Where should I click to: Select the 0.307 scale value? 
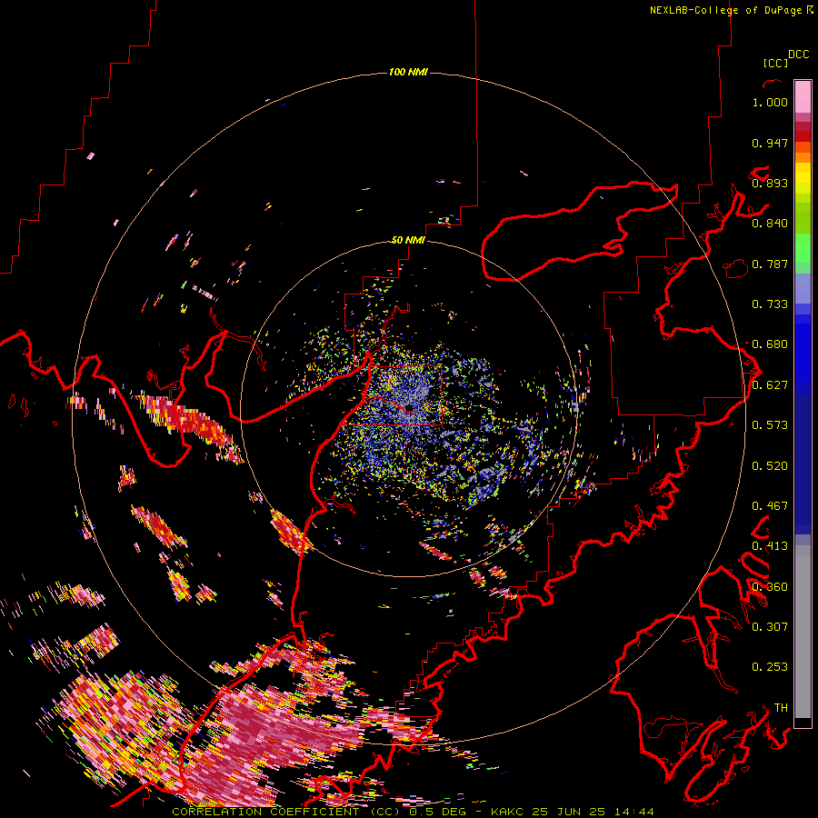tap(770, 627)
